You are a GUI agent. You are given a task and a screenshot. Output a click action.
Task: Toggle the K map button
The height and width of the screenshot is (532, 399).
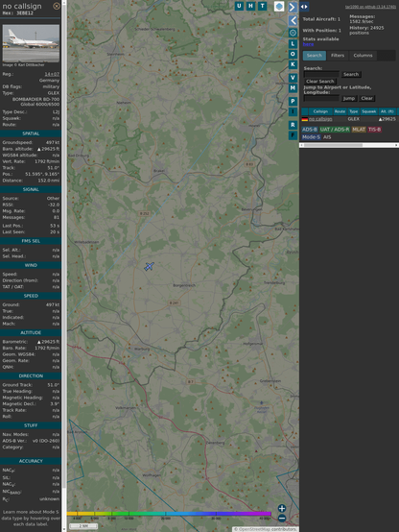point(293,64)
